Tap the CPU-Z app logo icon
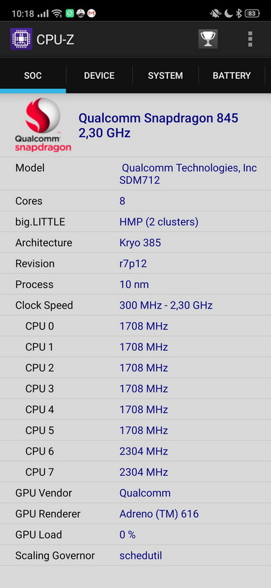The width and height of the screenshot is (271, 588). point(21,39)
